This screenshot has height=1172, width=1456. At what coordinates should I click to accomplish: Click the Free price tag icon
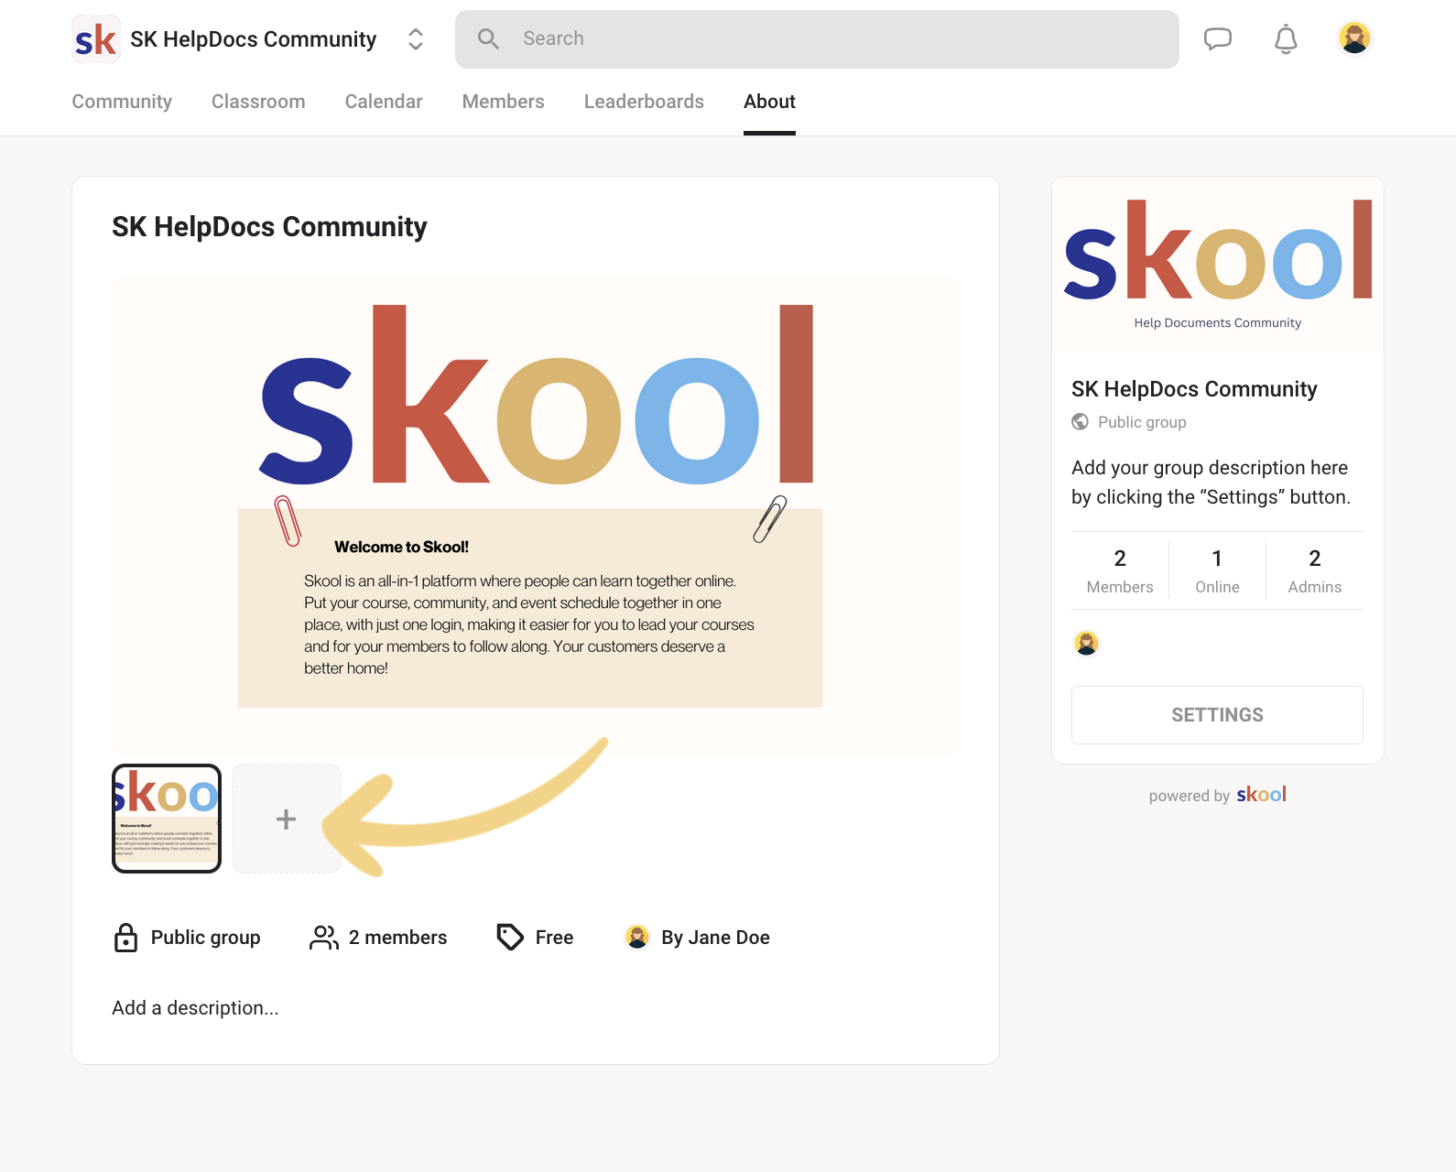coord(510,937)
